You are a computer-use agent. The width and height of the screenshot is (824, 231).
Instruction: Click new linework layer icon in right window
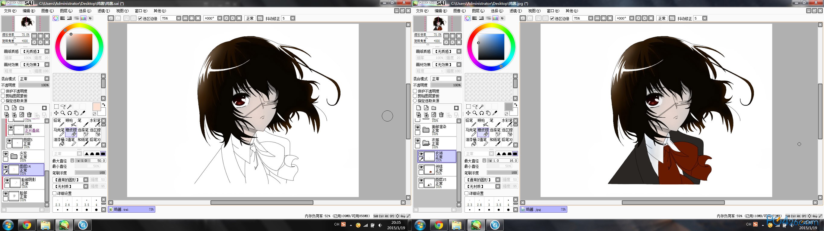pyautogui.click(x=426, y=108)
